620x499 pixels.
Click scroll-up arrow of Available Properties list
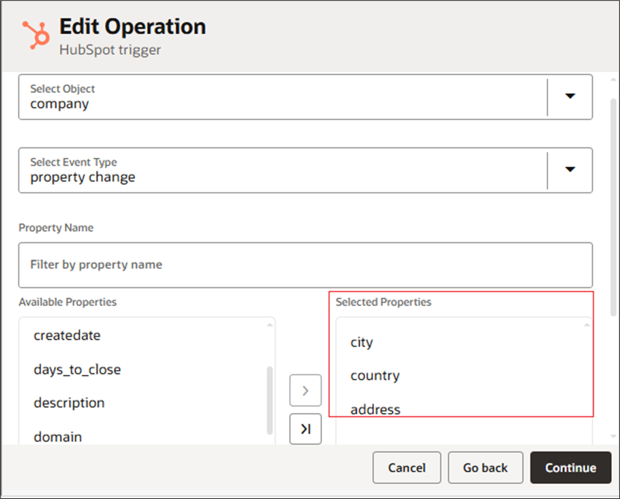click(x=270, y=324)
